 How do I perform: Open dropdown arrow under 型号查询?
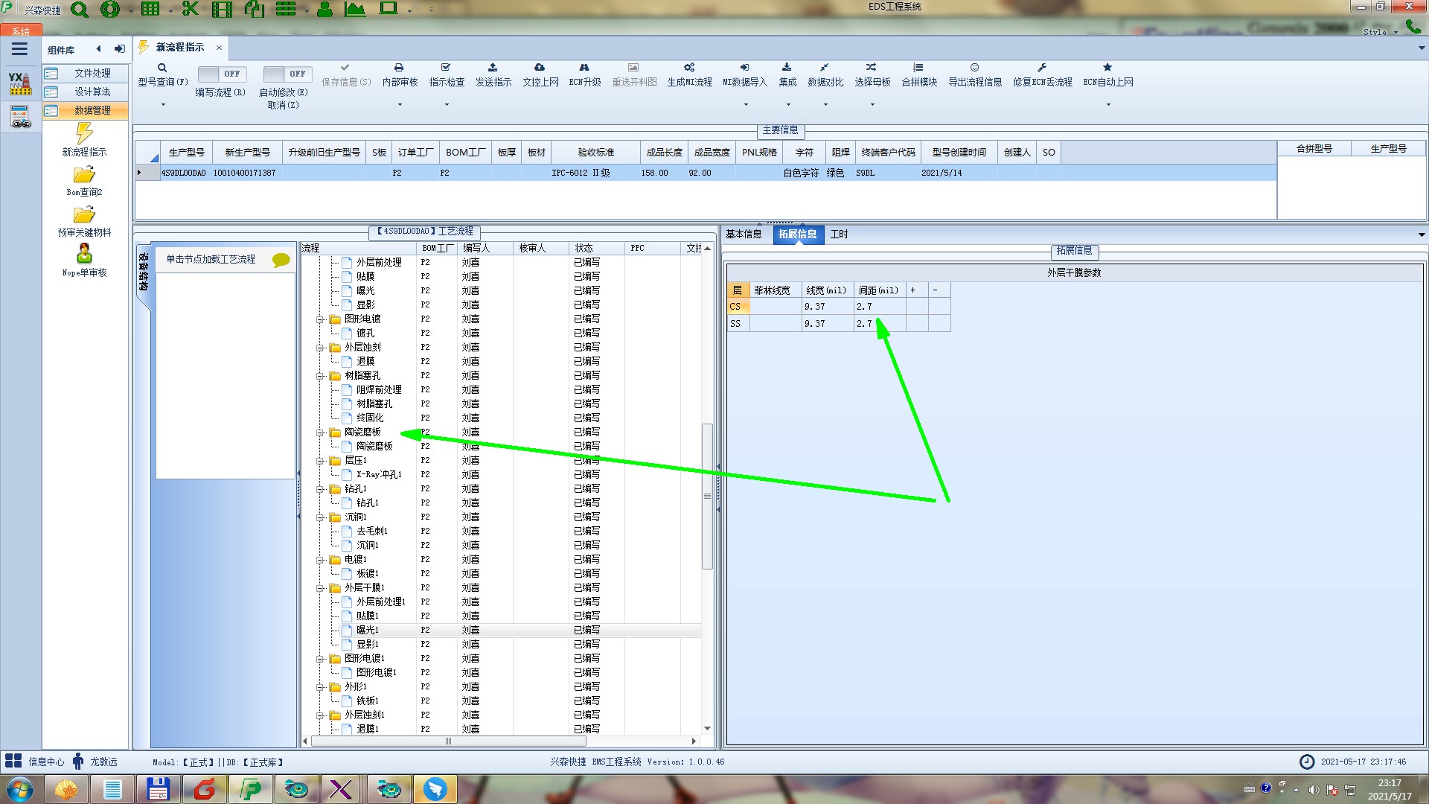point(163,105)
